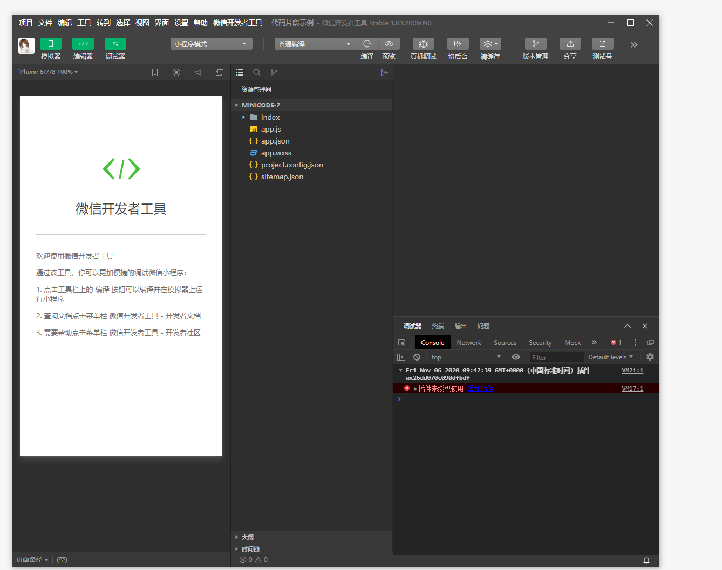Toggle the console sidebar
The image size is (722, 570).
click(x=401, y=357)
